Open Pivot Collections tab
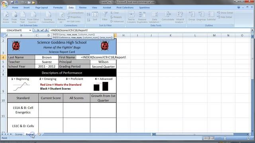This screenshot has height=143, width=255. (125, 8)
